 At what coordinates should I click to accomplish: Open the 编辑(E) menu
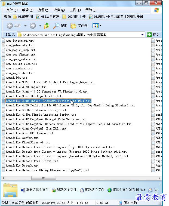[27, 10]
